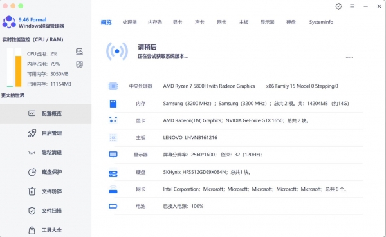Click the monitor icon for 配置概览
Image resolution: width=386 pixels, height=237 pixels.
point(32,114)
